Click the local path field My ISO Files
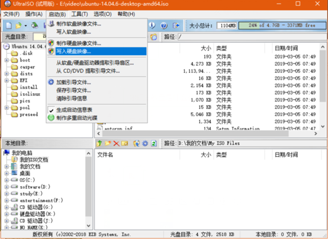The height and width of the screenshot is (239, 328). coord(252,144)
